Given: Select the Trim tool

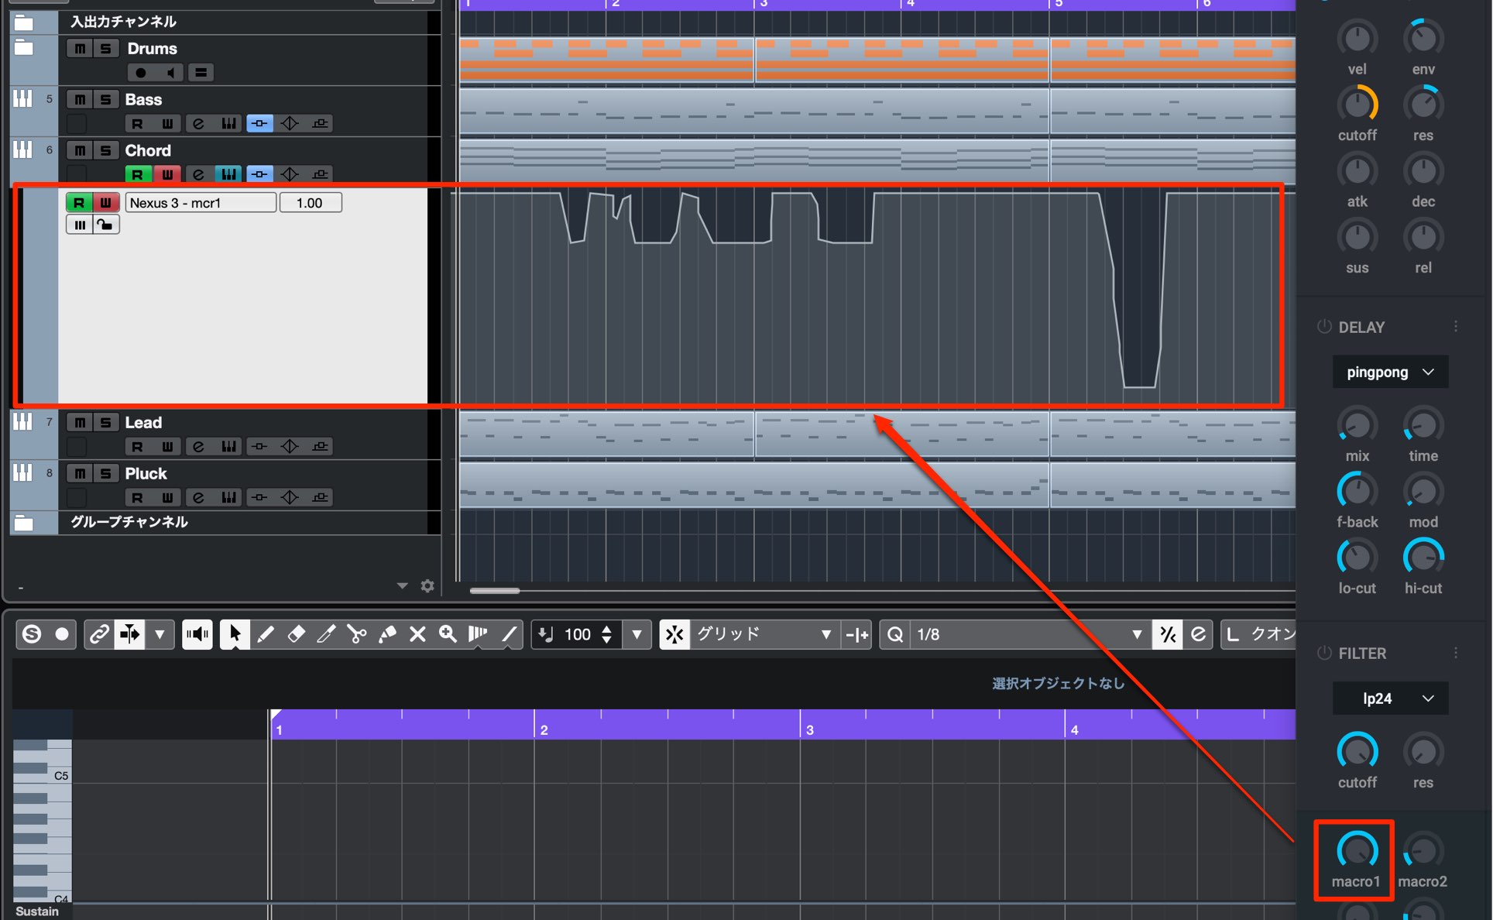Looking at the screenshot, I should pos(326,634).
